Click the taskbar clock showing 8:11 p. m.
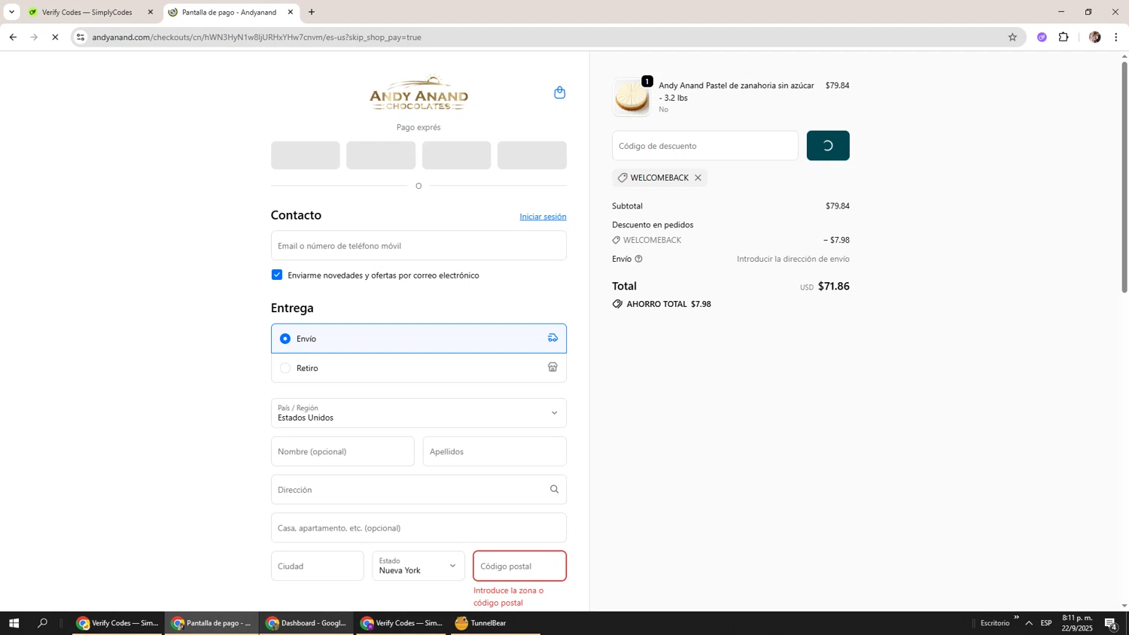This screenshot has height=635, width=1129. [1077, 623]
